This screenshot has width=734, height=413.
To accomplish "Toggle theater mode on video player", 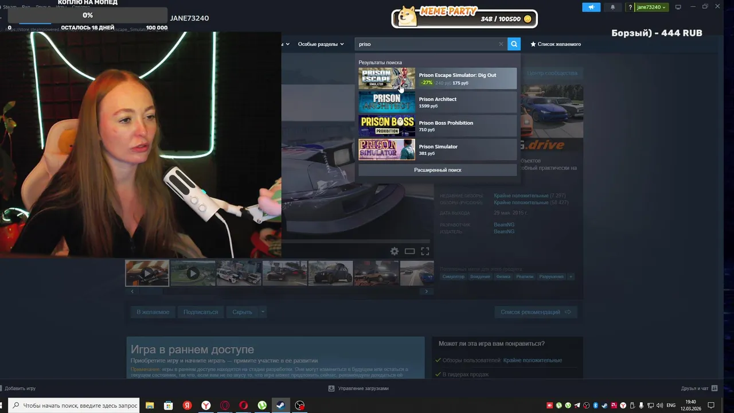I will tap(409, 251).
